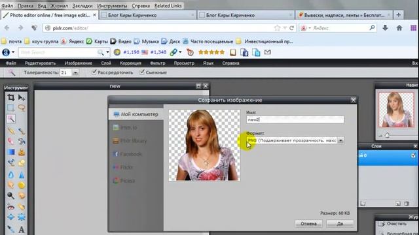The height and width of the screenshot is (235, 419).
Task: Open the Фильтр menu
Action: pos(157,63)
